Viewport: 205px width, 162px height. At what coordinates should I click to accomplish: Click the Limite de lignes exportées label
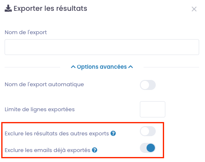point(40,110)
